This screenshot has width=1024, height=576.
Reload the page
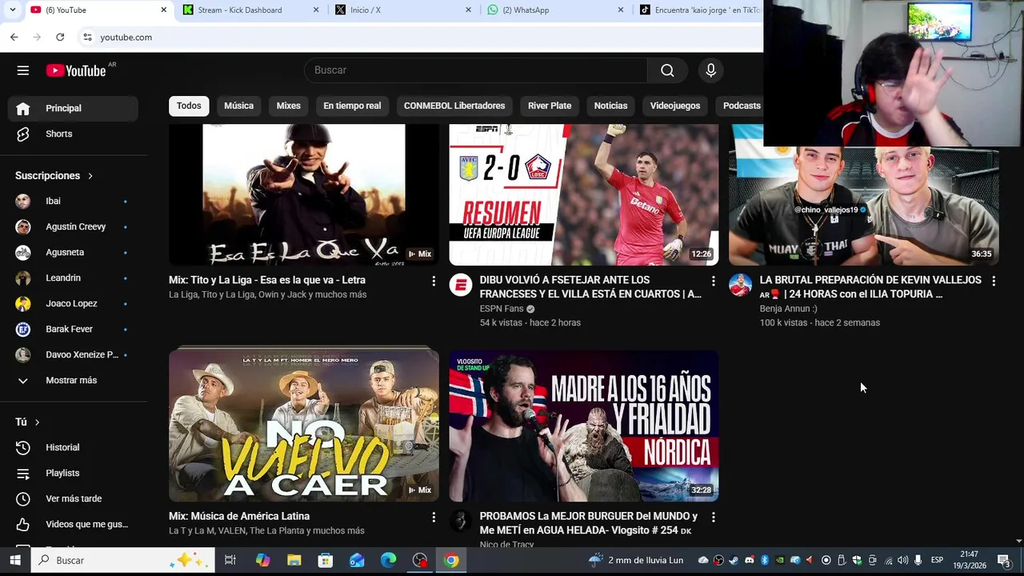click(60, 37)
